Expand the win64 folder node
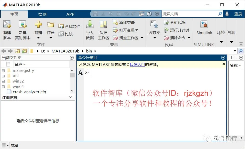Viewport: 245px width, 149px height. pos(3,87)
